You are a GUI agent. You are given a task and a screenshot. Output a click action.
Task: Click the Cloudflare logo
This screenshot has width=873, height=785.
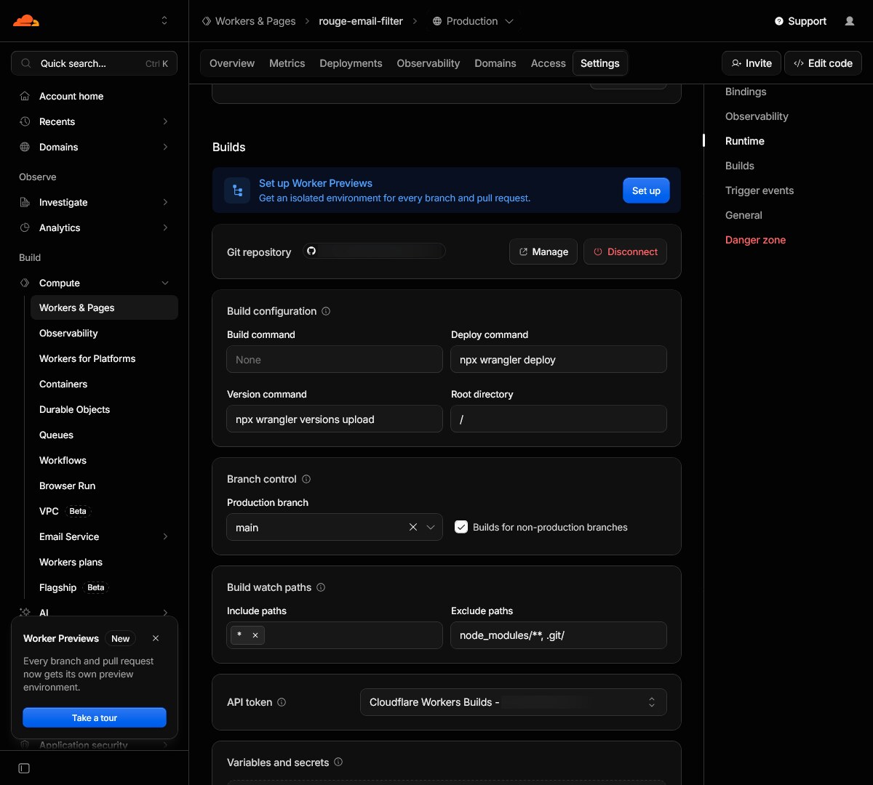pos(26,20)
